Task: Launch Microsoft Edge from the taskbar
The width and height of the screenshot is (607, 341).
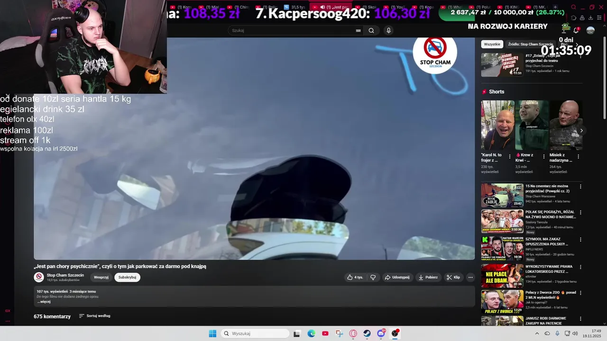Action: click(311, 333)
